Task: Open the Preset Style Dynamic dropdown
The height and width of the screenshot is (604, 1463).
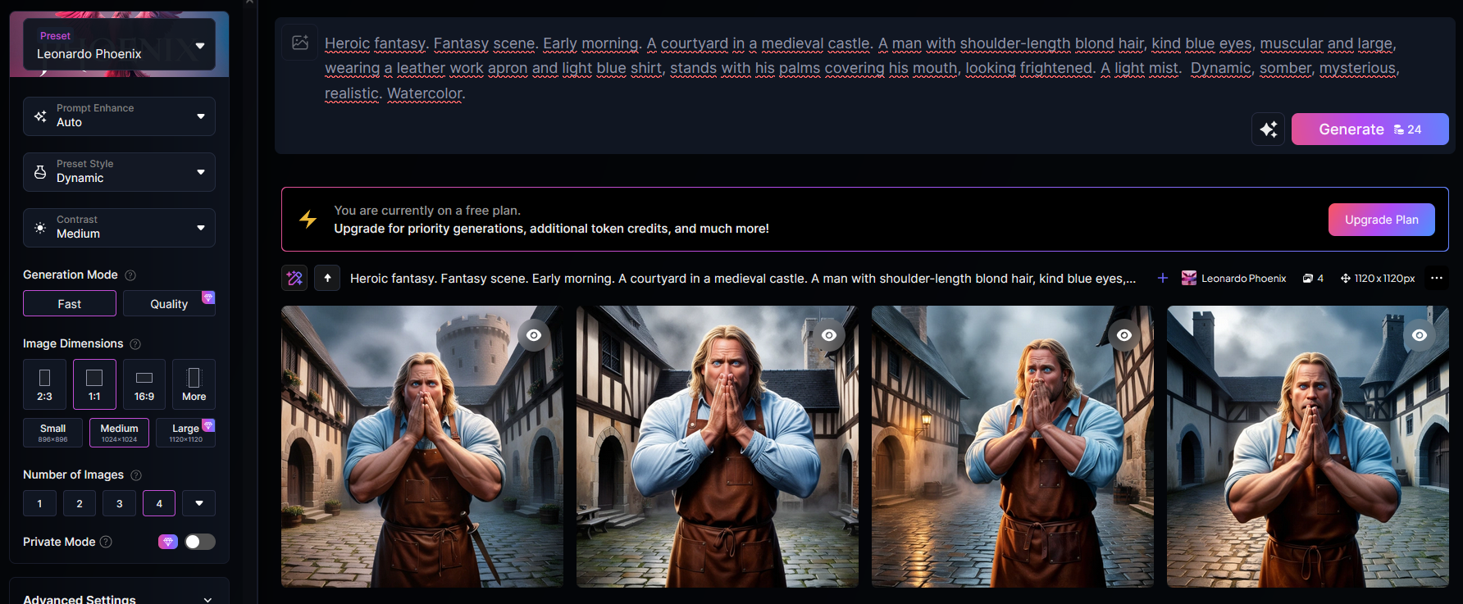Action: [x=119, y=171]
